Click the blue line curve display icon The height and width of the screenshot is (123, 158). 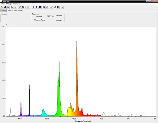click(52, 7)
